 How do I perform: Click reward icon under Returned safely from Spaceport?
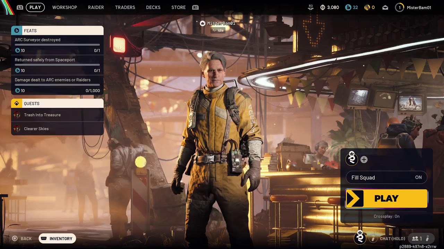tap(17, 71)
